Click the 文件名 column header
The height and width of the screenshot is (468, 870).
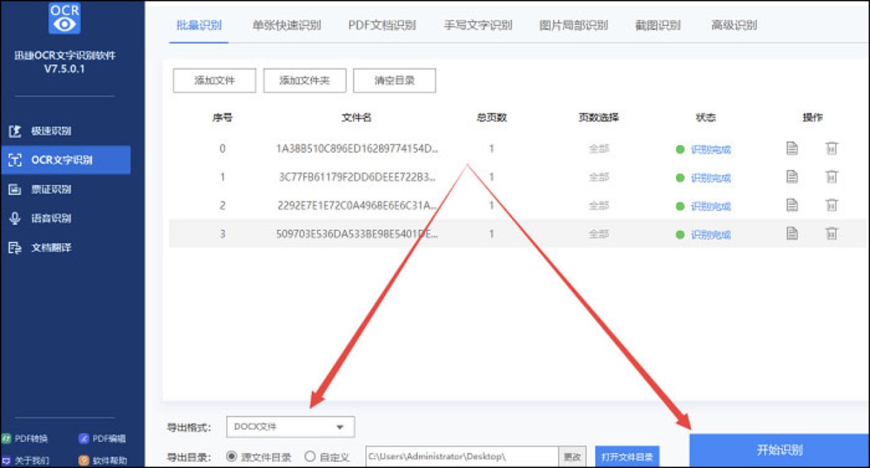pos(357,118)
